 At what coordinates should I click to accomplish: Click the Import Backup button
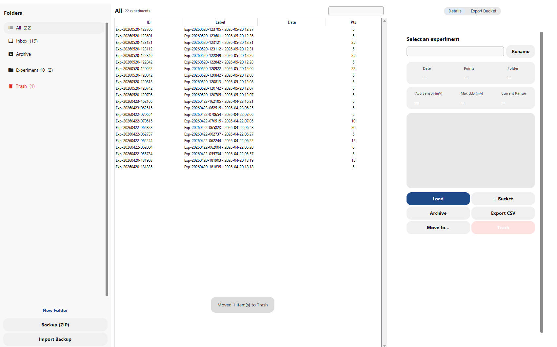click(x=55, y=339)
